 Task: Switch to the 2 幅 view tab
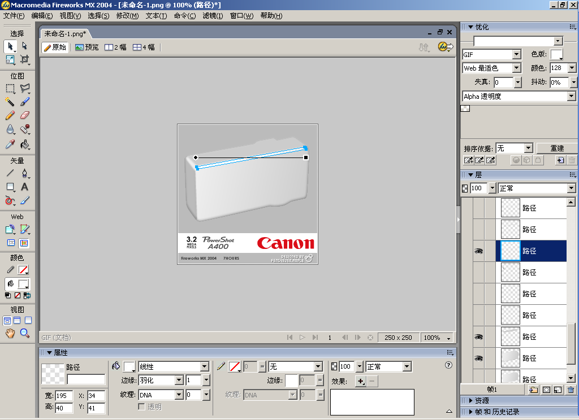[x=115, y=47]
